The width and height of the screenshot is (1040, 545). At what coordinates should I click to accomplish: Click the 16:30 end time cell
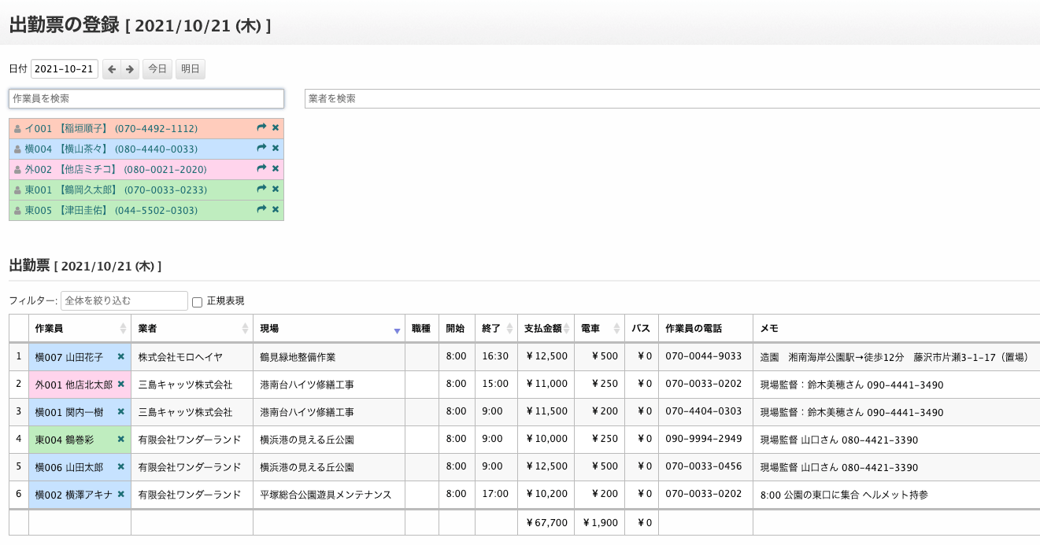[495, 356]
